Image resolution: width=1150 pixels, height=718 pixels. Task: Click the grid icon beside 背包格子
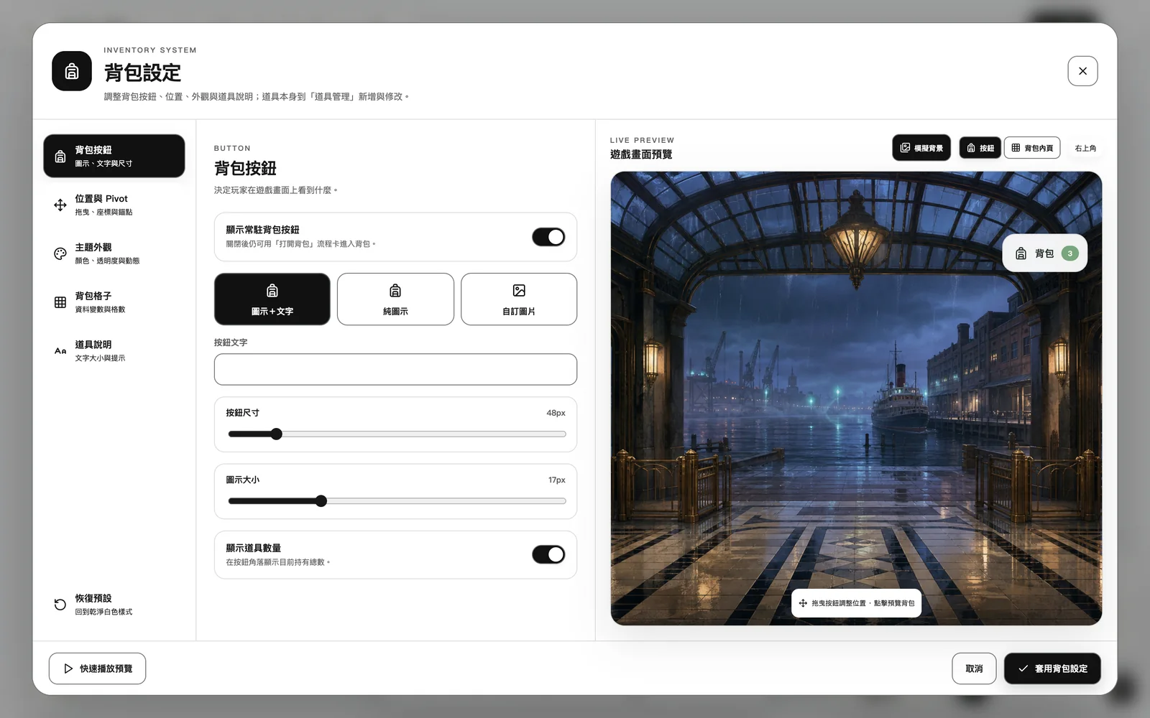coord(60,302)
